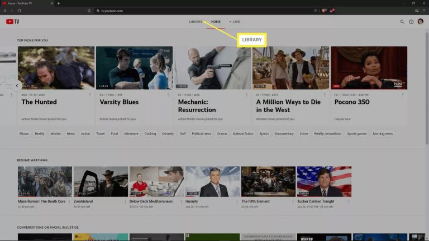The width and height of the screenshot is (429, 241).
Task: Choose the Science fiction chip
Action: pos(243,134)
